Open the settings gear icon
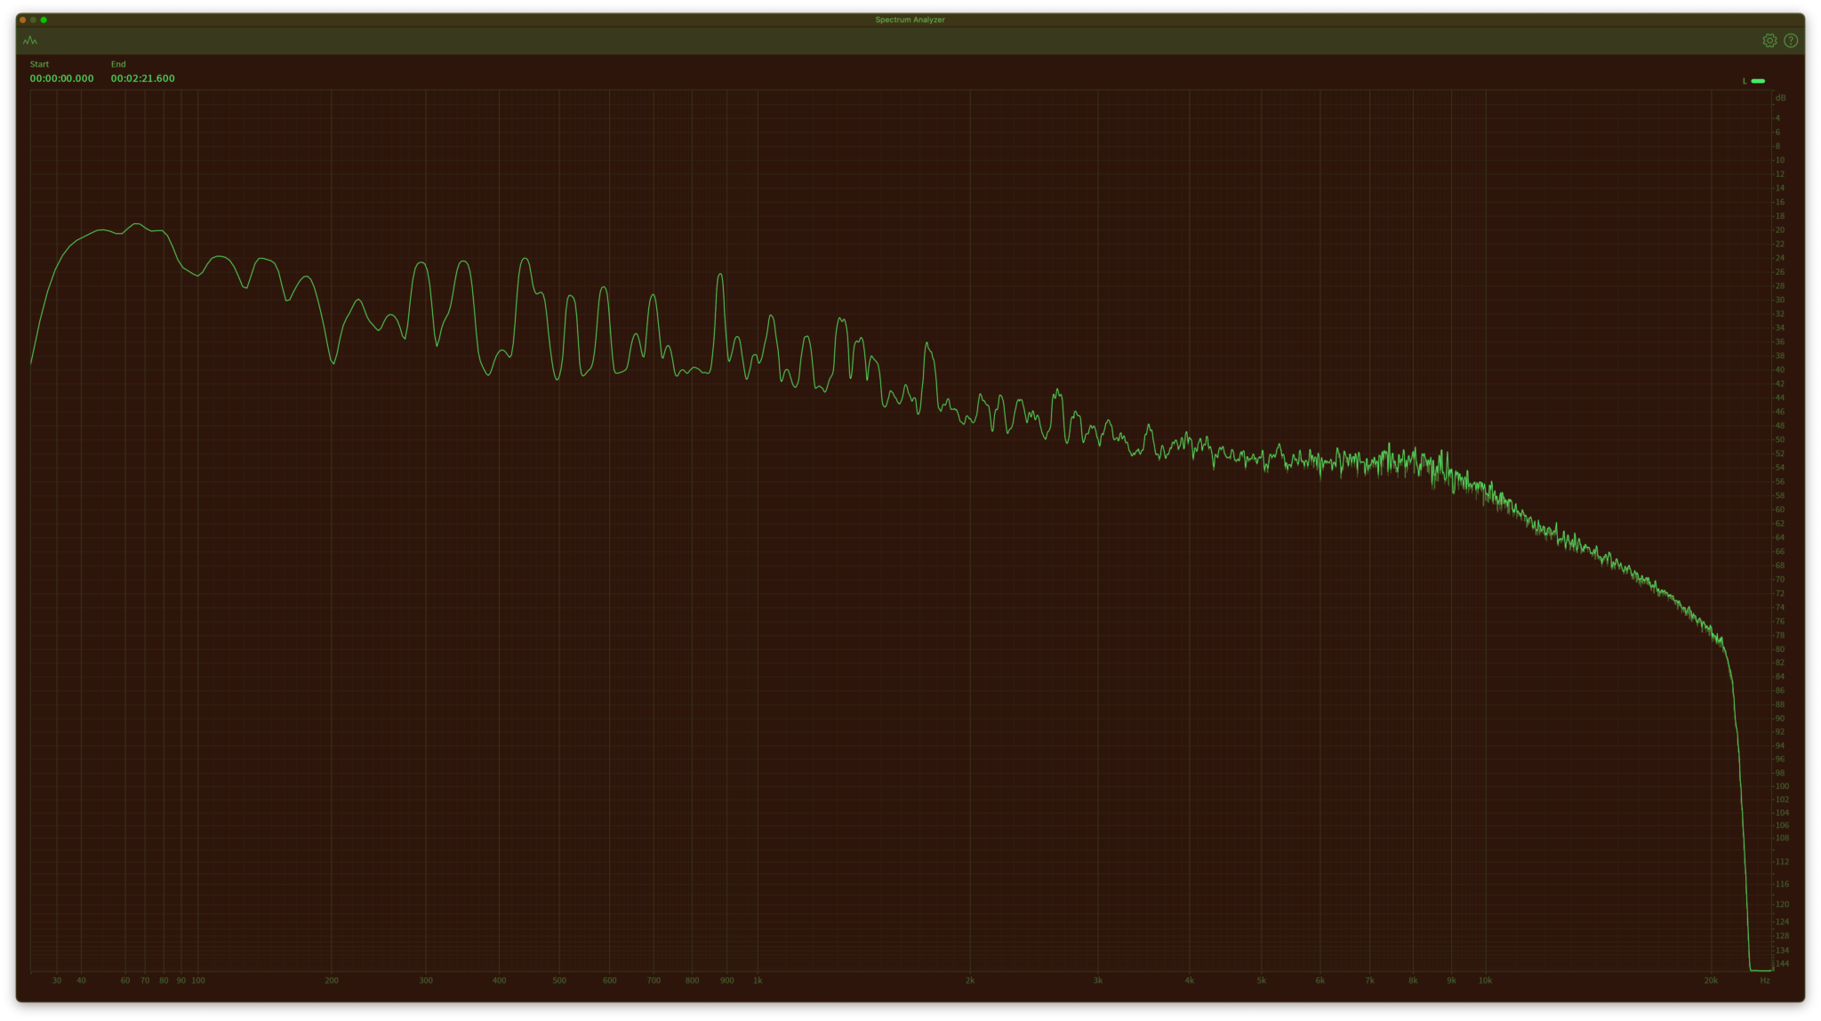Viewport: 1821px width, 1021px height. pos(1769,41)
